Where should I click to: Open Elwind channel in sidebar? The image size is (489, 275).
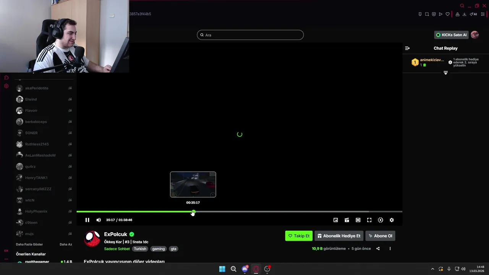(44, 99)
